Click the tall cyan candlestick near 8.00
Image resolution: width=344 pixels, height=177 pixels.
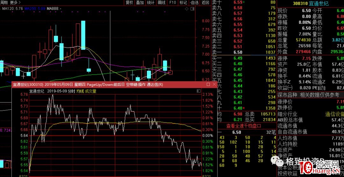[83, 35]
